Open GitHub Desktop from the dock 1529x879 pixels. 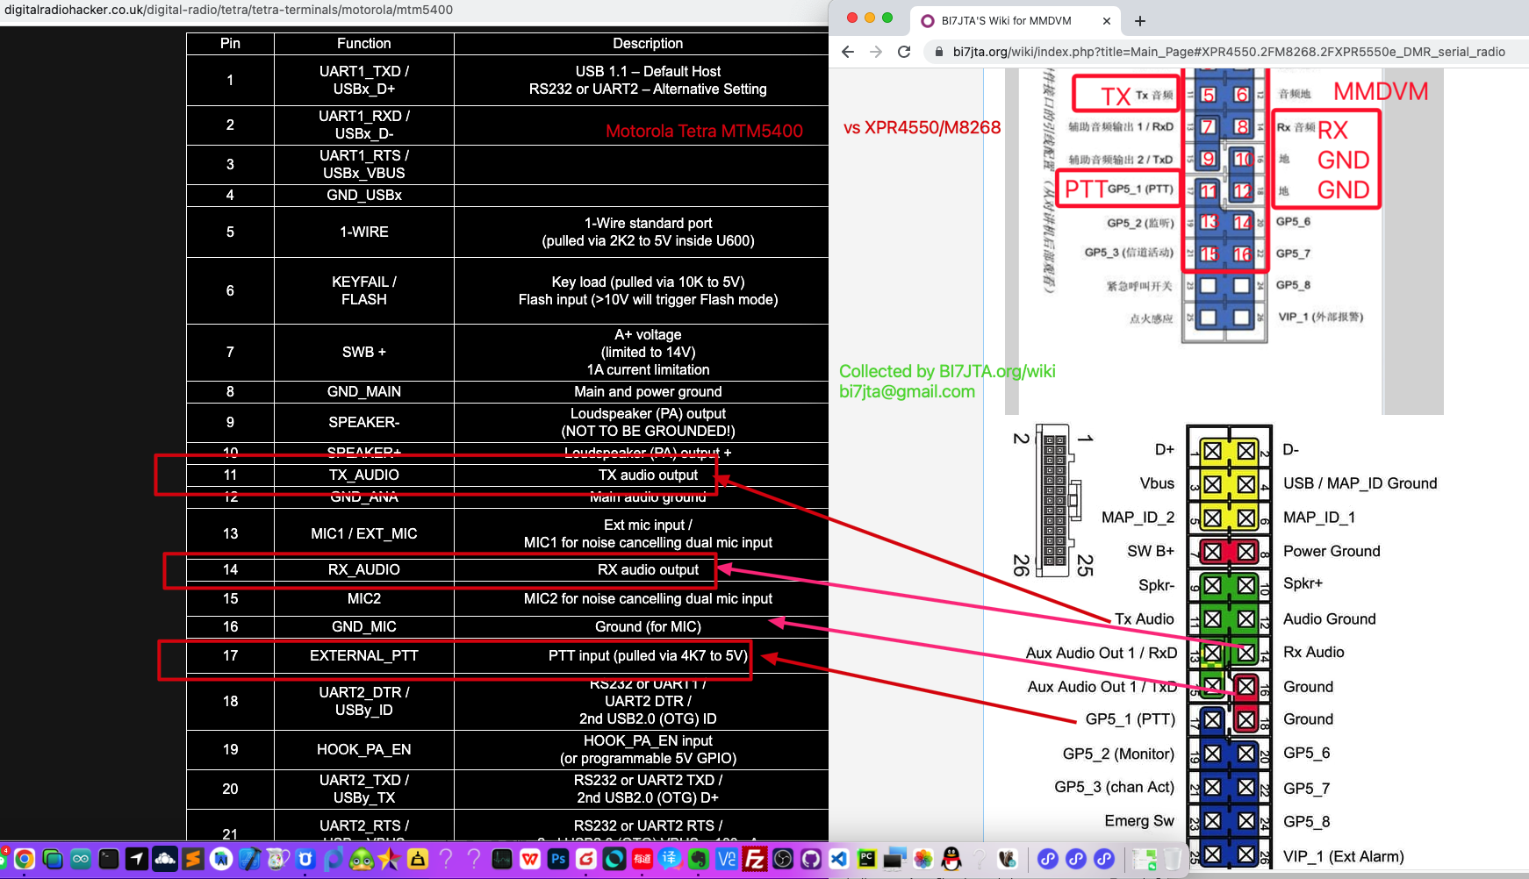tap(811, 859)
